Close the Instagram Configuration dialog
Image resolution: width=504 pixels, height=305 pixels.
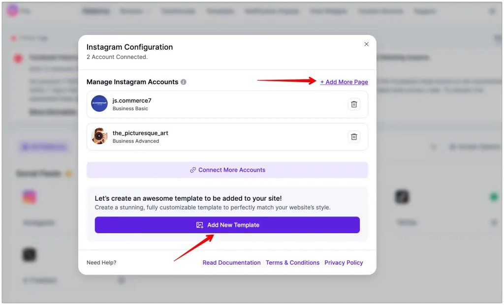click(366, 44)
